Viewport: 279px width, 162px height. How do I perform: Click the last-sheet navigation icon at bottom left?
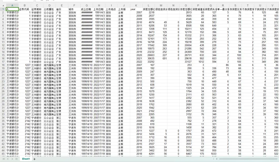[x=16, y=159]
